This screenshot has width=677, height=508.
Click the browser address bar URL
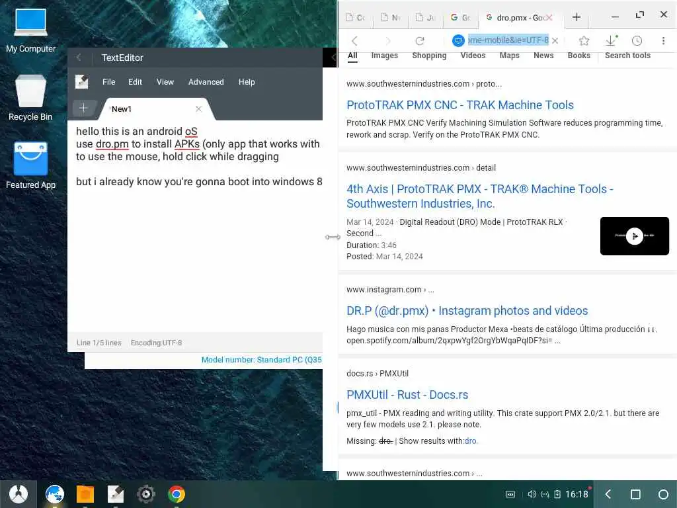[x=508, y=40]
